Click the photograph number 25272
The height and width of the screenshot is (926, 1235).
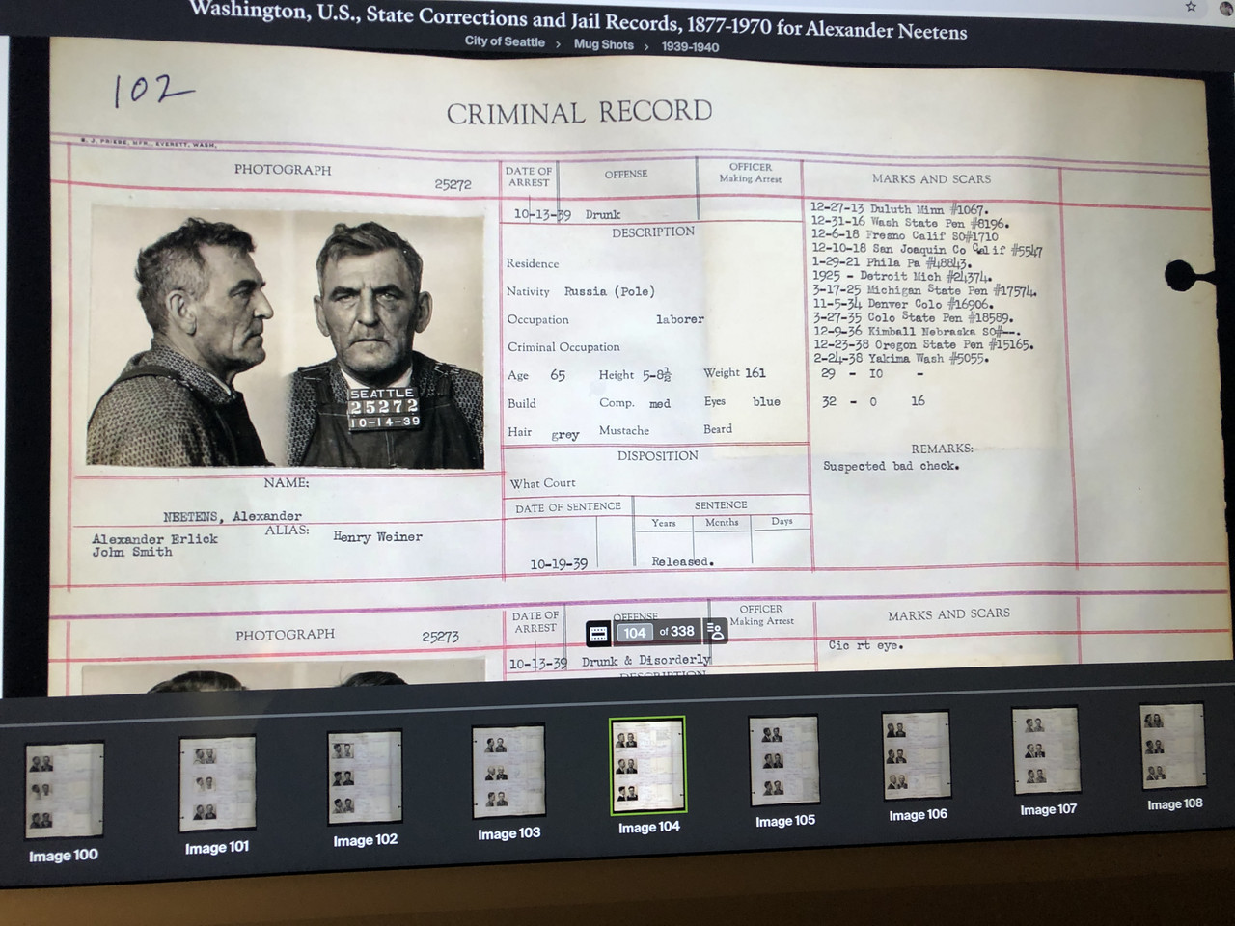tap(453, 184)
